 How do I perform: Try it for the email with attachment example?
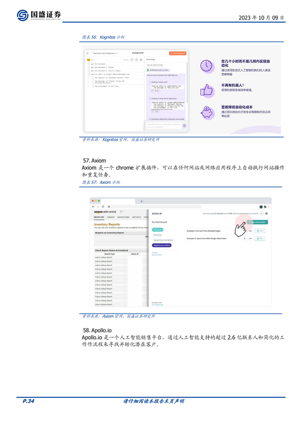tap(155, 111)
